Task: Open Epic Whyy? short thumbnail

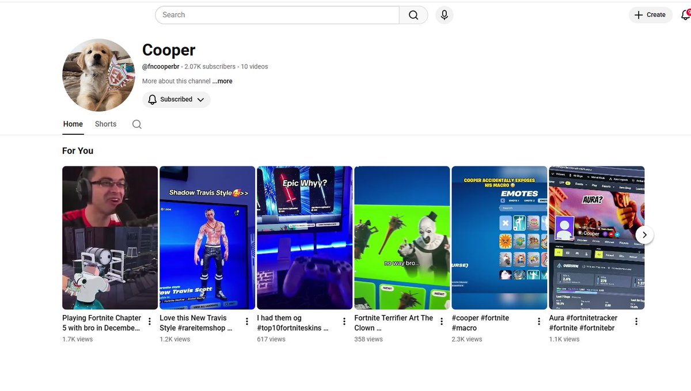Action: click(x=305, y=238)
